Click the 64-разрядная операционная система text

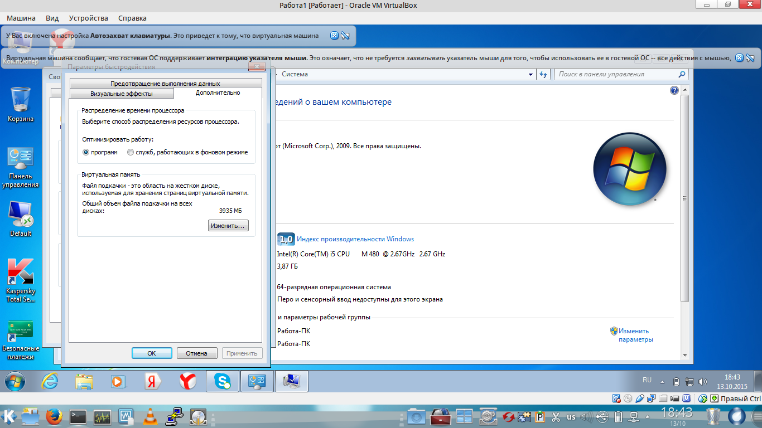pyautogui.click(x=334, y=288)
